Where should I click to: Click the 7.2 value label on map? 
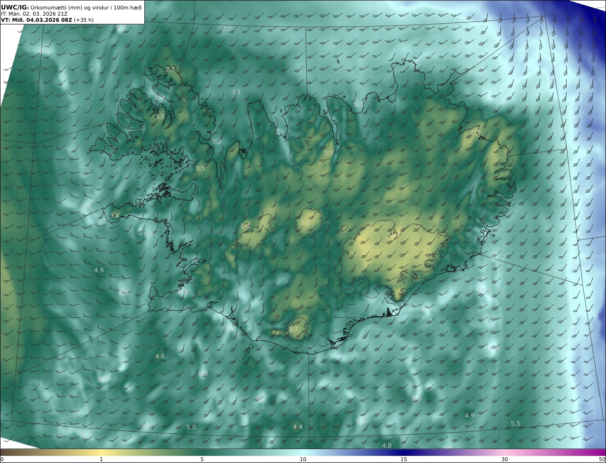(217, 142)
